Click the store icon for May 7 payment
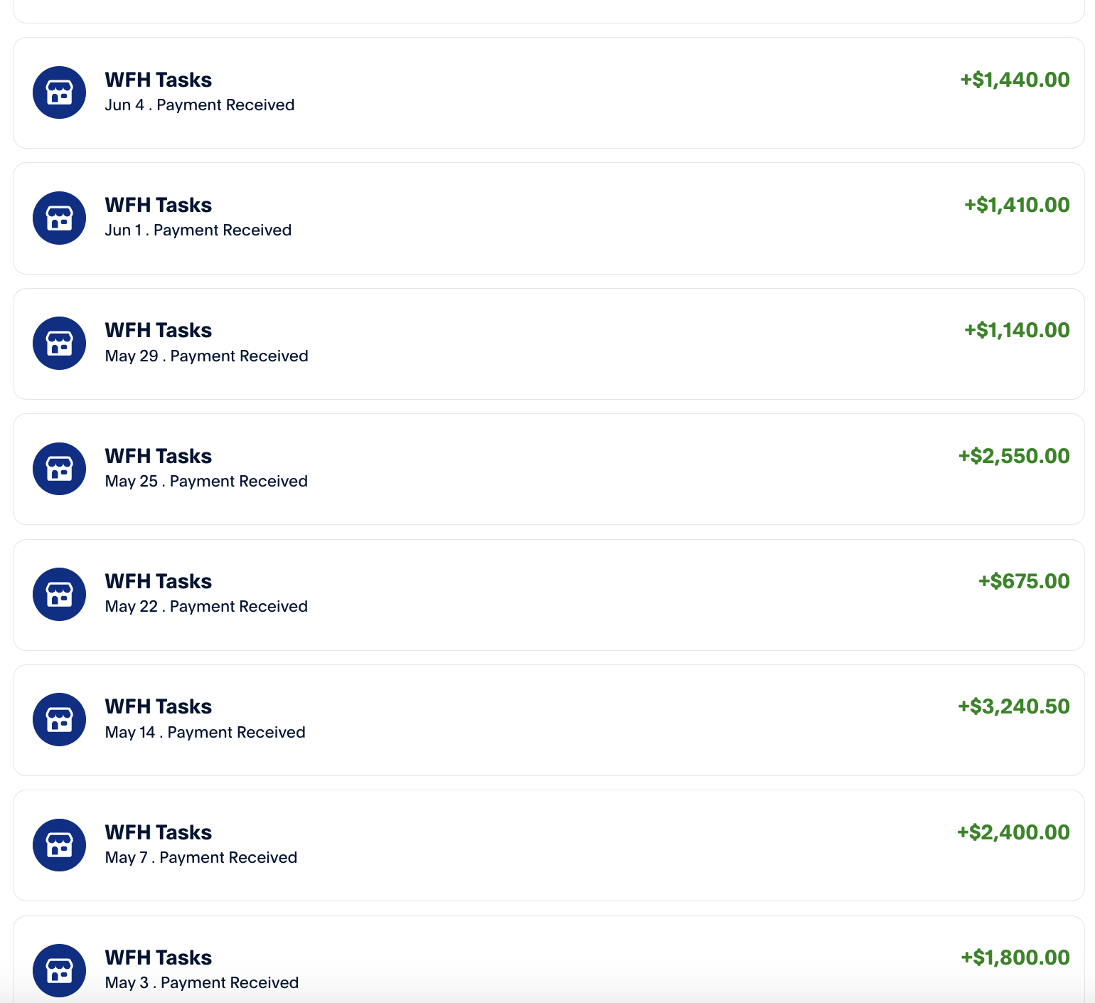Image resolution: width=1095 pixels, height=1003 pixels. [60, 845]
